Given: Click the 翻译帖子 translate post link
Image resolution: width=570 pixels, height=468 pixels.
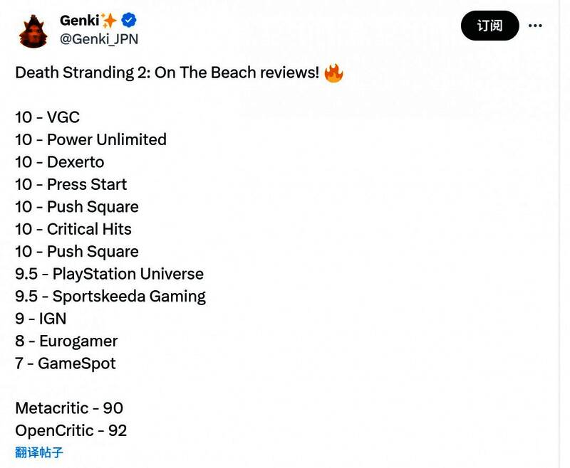Looking at the screenshot, I should (39, 452).
